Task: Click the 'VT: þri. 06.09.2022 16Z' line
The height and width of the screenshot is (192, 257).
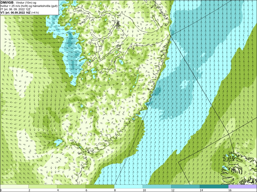Action: [x=15, y=13]
